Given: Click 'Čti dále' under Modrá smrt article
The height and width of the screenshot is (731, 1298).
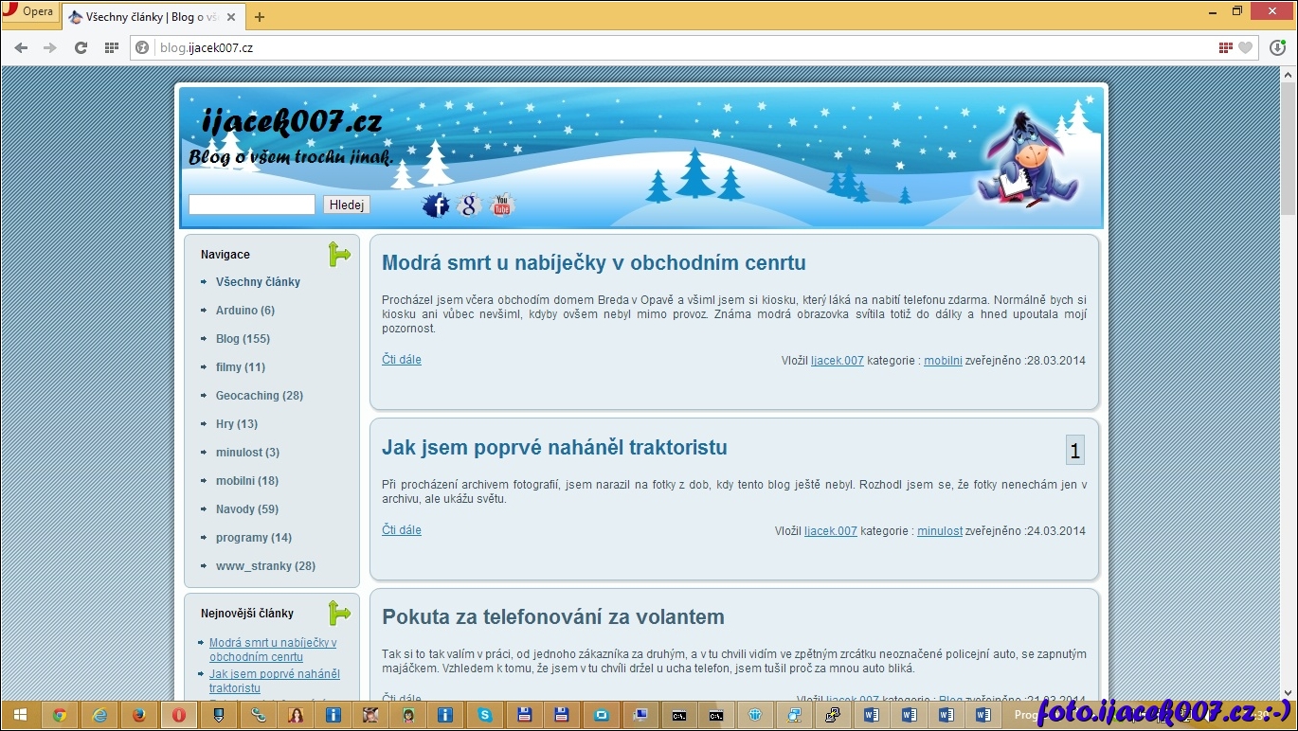Looking at the screenshot, I should coord(402,360).
